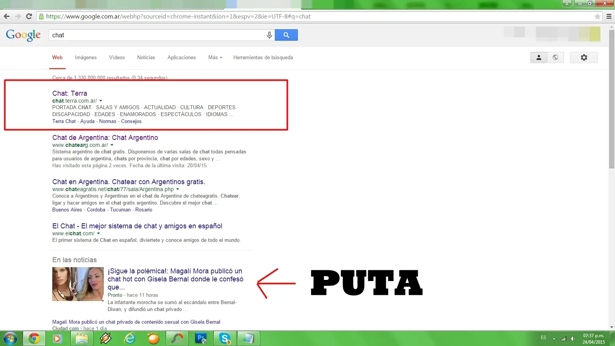
Task: Open Magalí Mora publicó un chat privado link
Action: tap(136, 322)
